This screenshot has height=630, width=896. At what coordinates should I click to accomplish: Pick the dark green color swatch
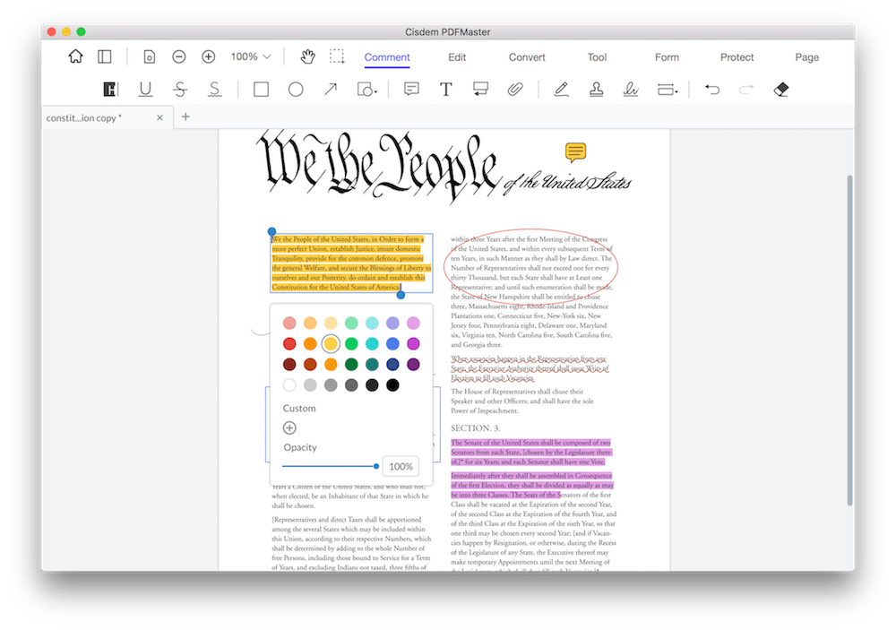tap(351, 364)
